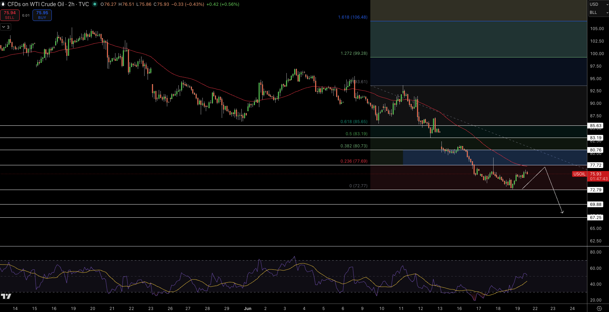Click the TradingView logo
The image size is (609, 312).
(x=6, y=296)
